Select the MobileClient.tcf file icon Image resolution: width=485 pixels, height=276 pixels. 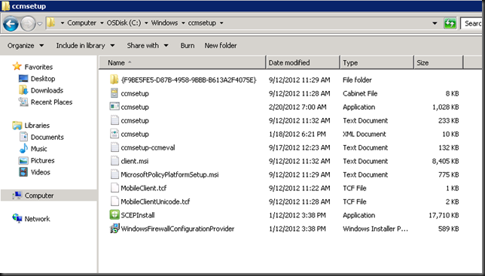(x=114, y=188)
